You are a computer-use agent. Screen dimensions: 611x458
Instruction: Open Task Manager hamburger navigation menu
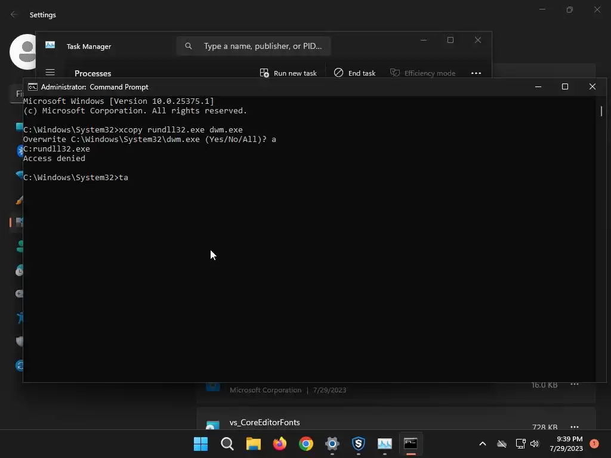point(50,72)
